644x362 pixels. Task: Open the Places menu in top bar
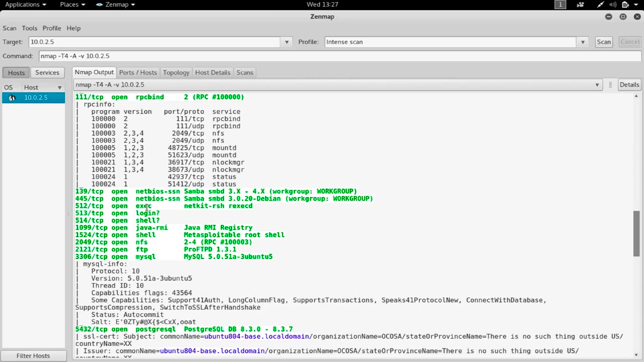73,5
